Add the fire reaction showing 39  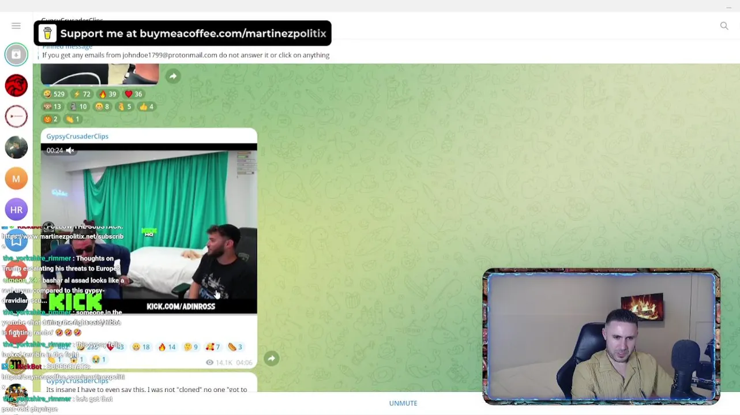(x=107, y=94)
